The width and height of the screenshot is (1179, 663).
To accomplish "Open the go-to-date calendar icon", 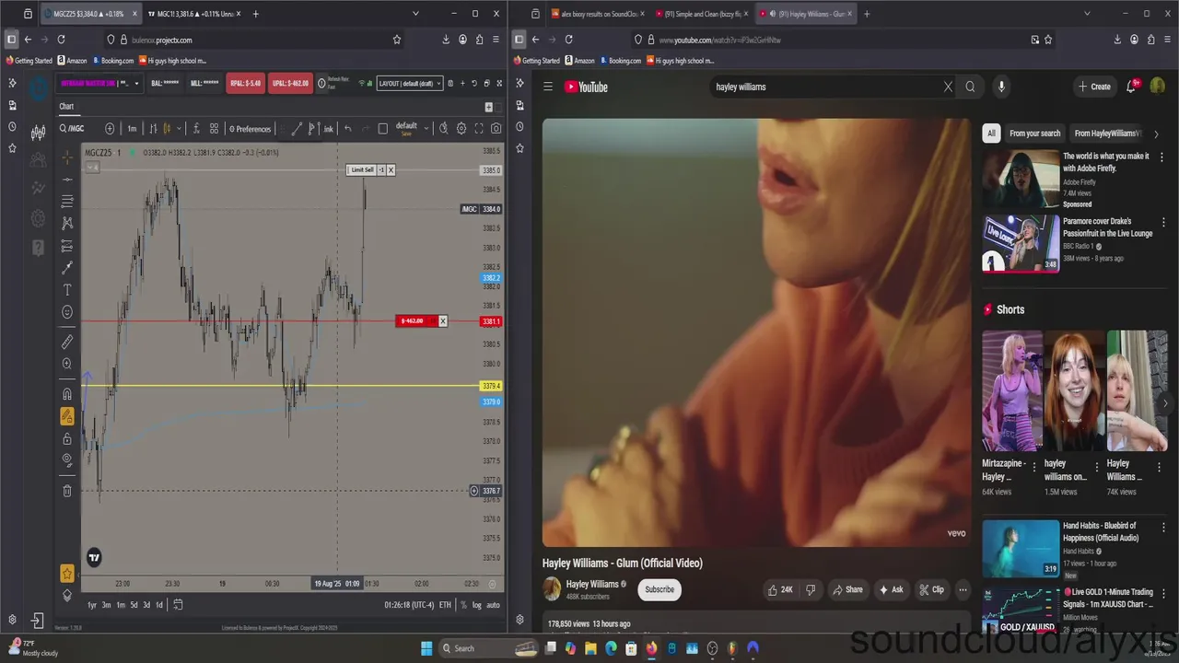I will click(x=178, y=605).
